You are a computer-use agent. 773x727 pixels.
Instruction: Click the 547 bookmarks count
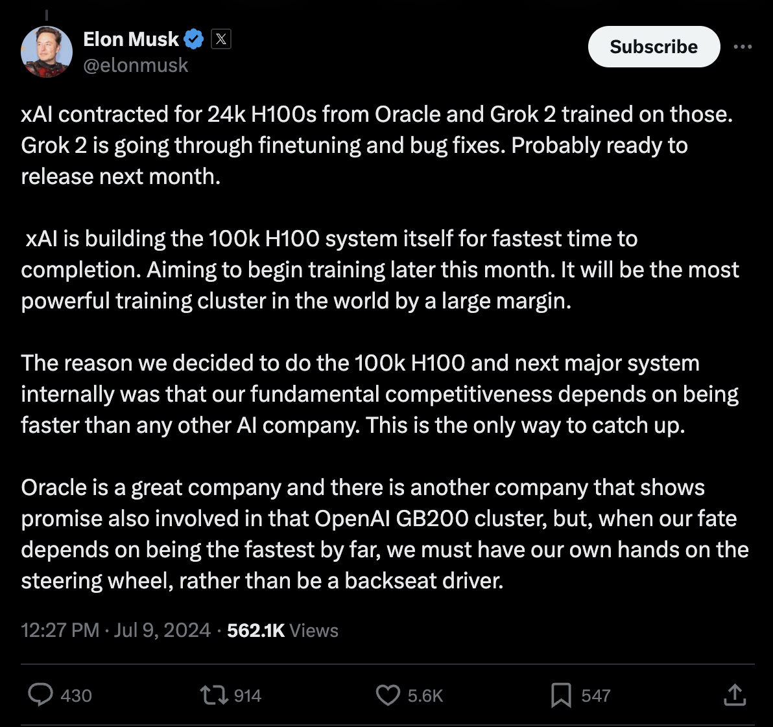[x=595, y=695]
